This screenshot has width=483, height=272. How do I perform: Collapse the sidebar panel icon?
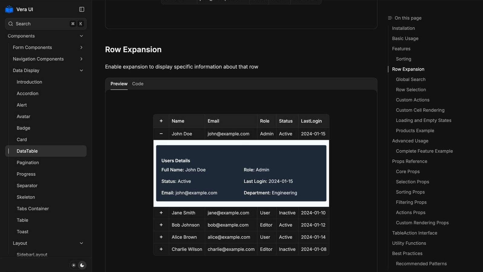[82, 9]
